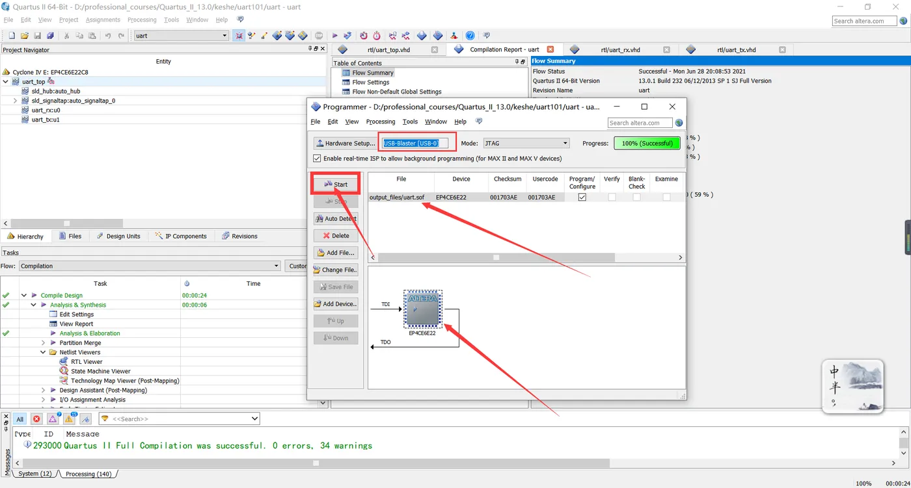The height and width of the screenshot is (488, 911).
Task: Collapse the Compile Design task
Action: coord(24,296)
